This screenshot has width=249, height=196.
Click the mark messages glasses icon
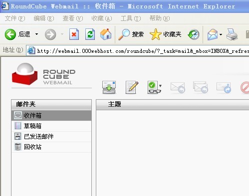pyautogui.click(x=153, y=87)
